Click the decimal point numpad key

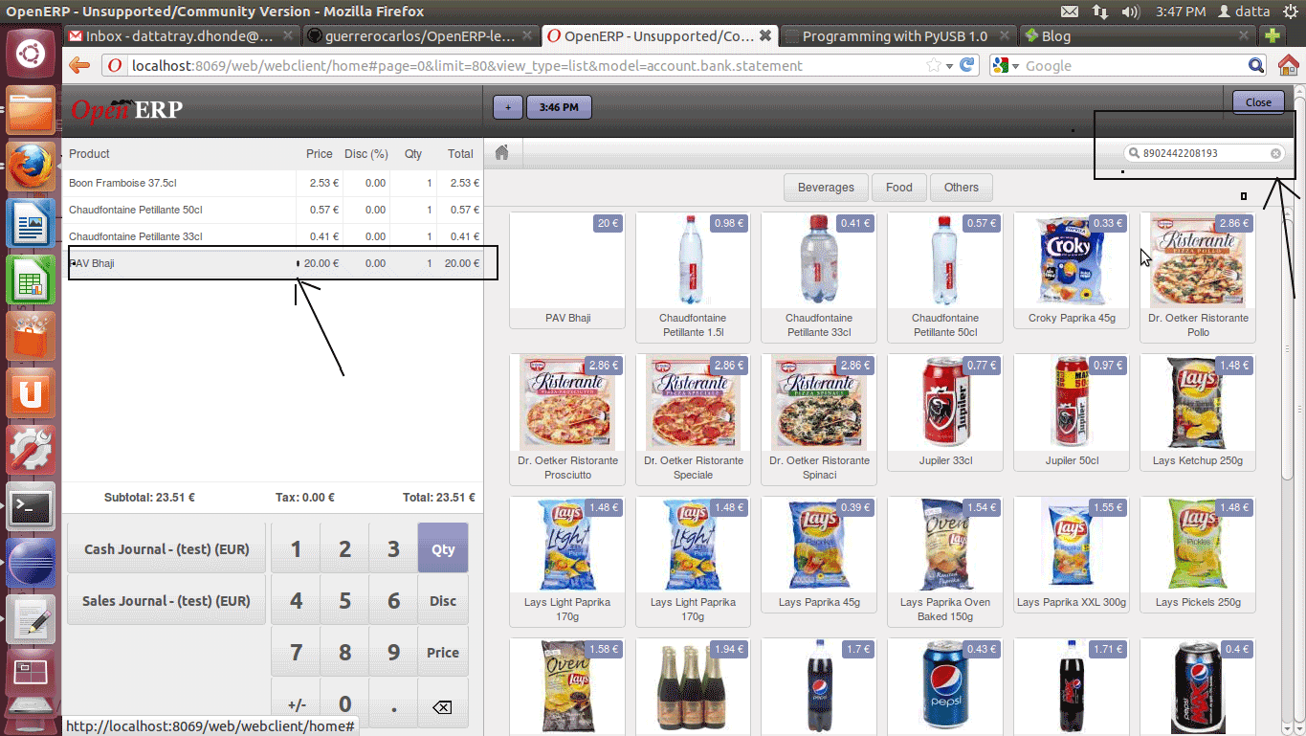tap(393, 705)
